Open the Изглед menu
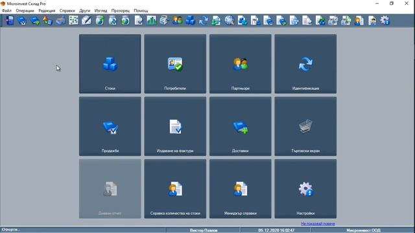 click(x=101, y=10)
